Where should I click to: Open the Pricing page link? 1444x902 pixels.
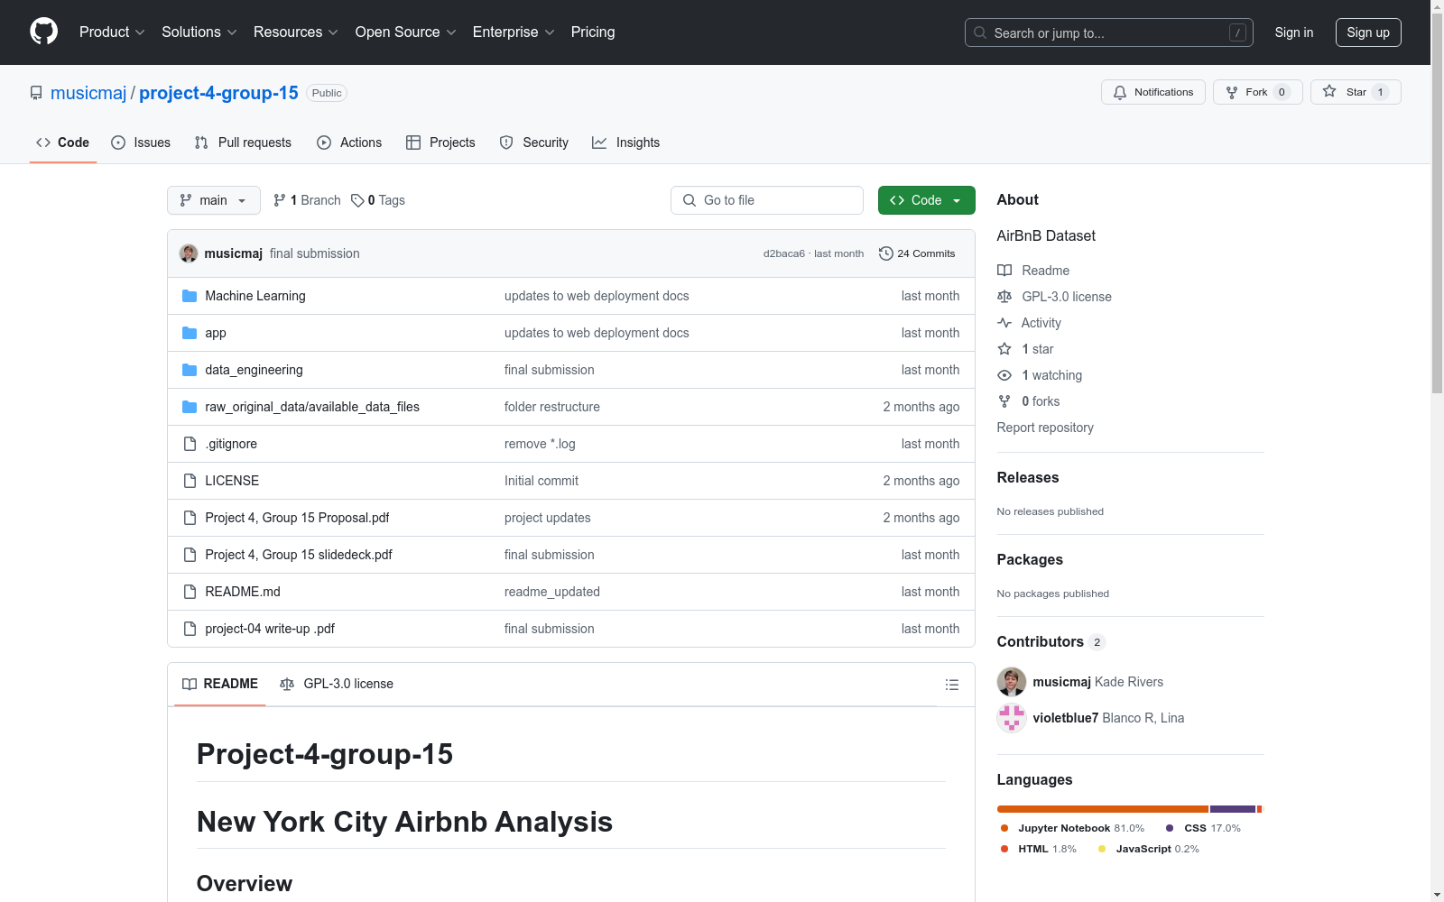click(593, 32)
